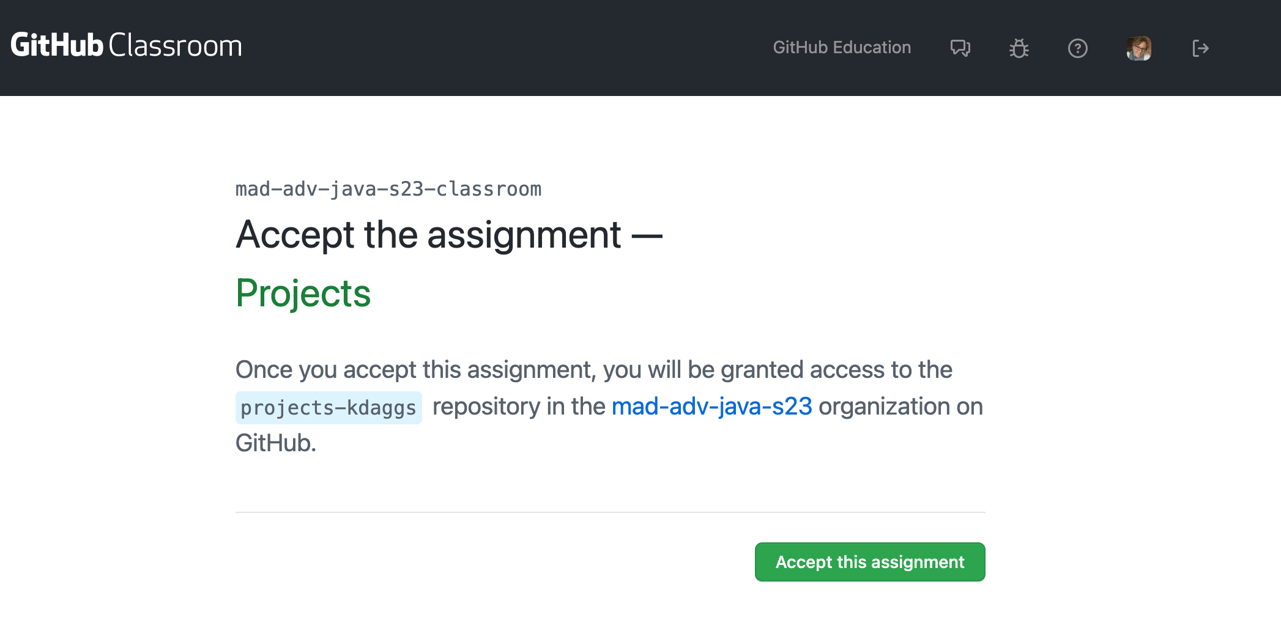Open the mad-adv-java-s23 organization link
Screen dimensions: 1281x620
711,406
